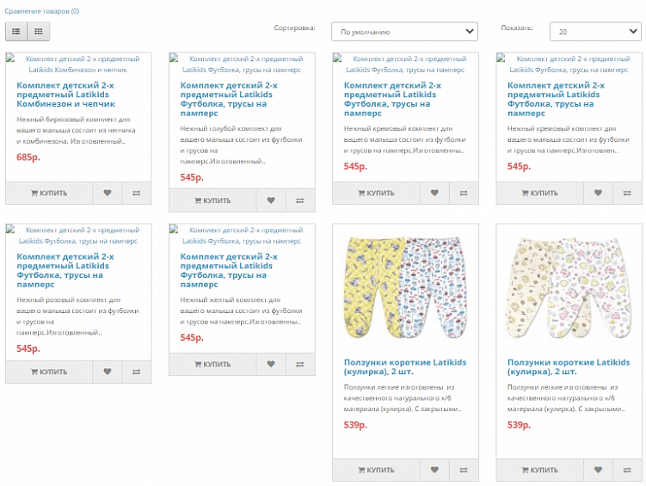The height and width of the screenshot is (486, 646).
Task: Compare the pink Футболка, трусы set
Action: point(136,372)
